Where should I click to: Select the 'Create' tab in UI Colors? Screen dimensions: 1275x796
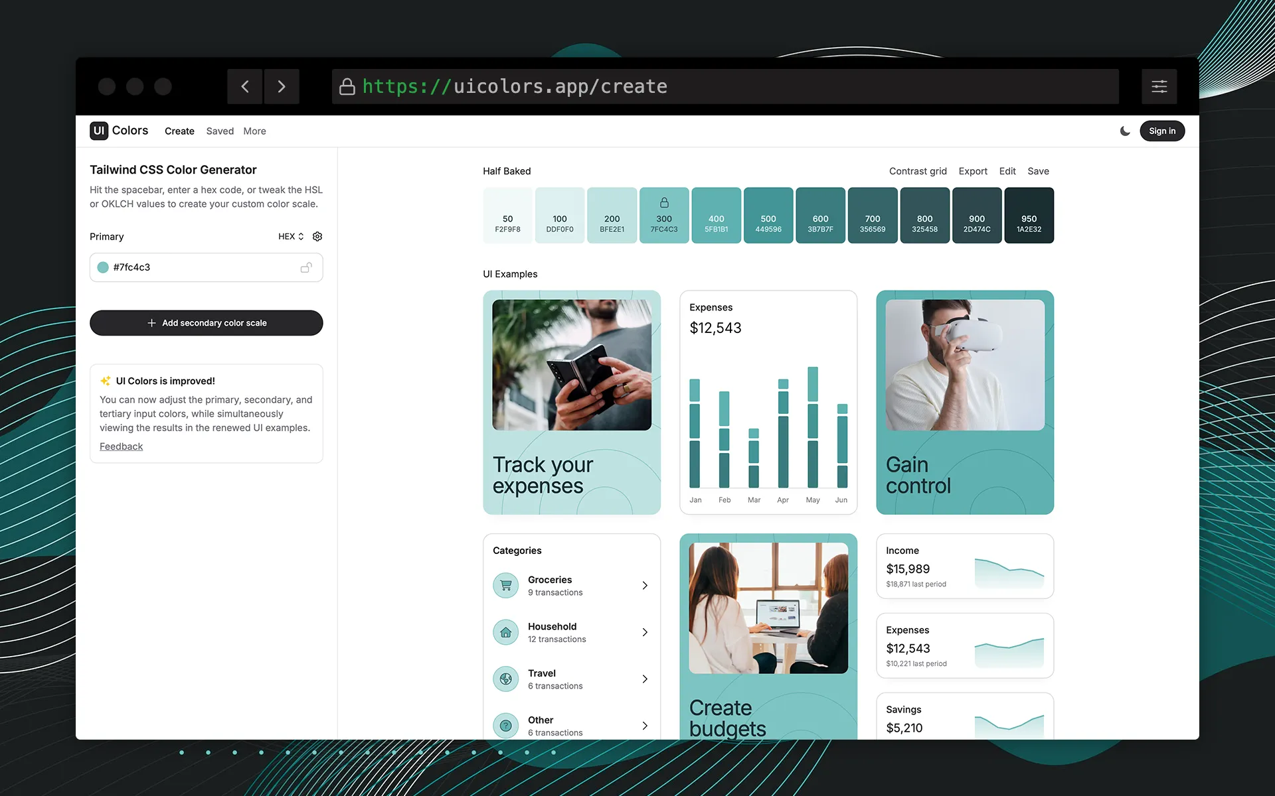coord(180,130)
